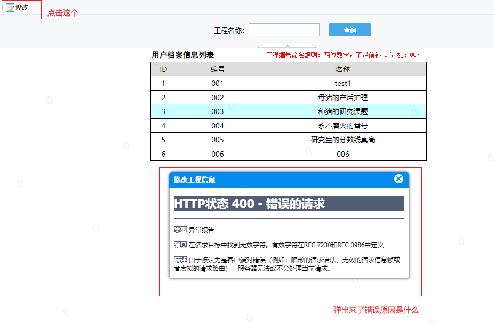Click the 修改 edit icon

pyautogui.click(x=10, y=7)
